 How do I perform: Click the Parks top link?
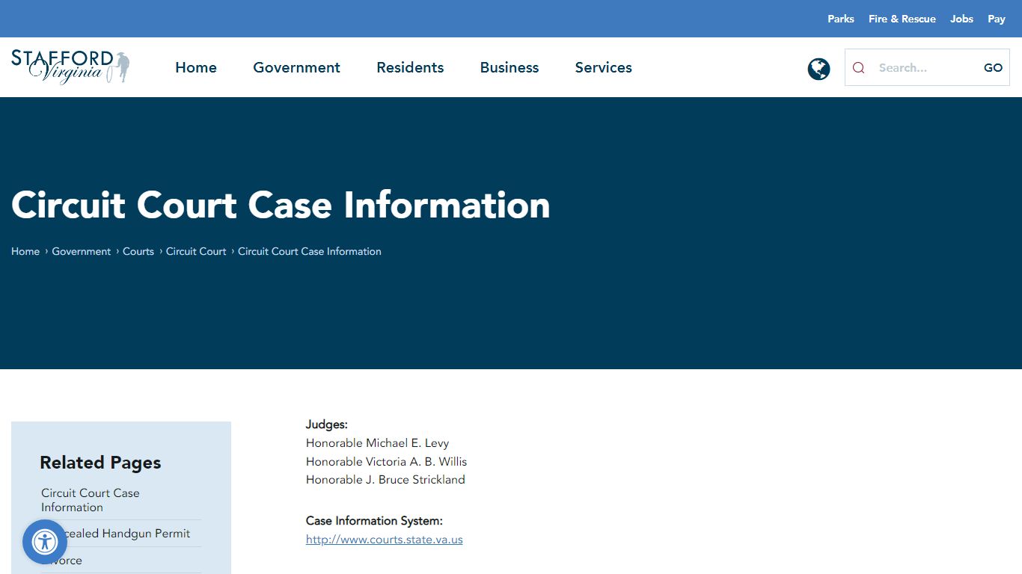coord(840,19)
